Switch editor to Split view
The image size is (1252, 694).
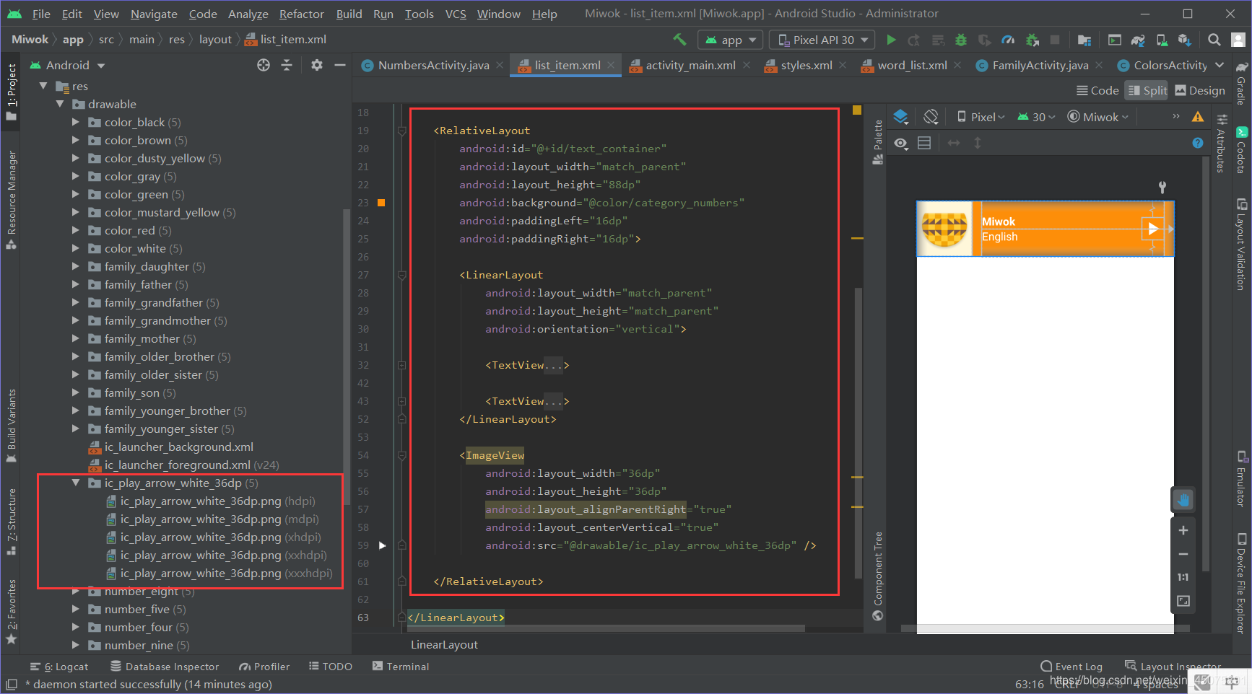tap(1147, 90)
